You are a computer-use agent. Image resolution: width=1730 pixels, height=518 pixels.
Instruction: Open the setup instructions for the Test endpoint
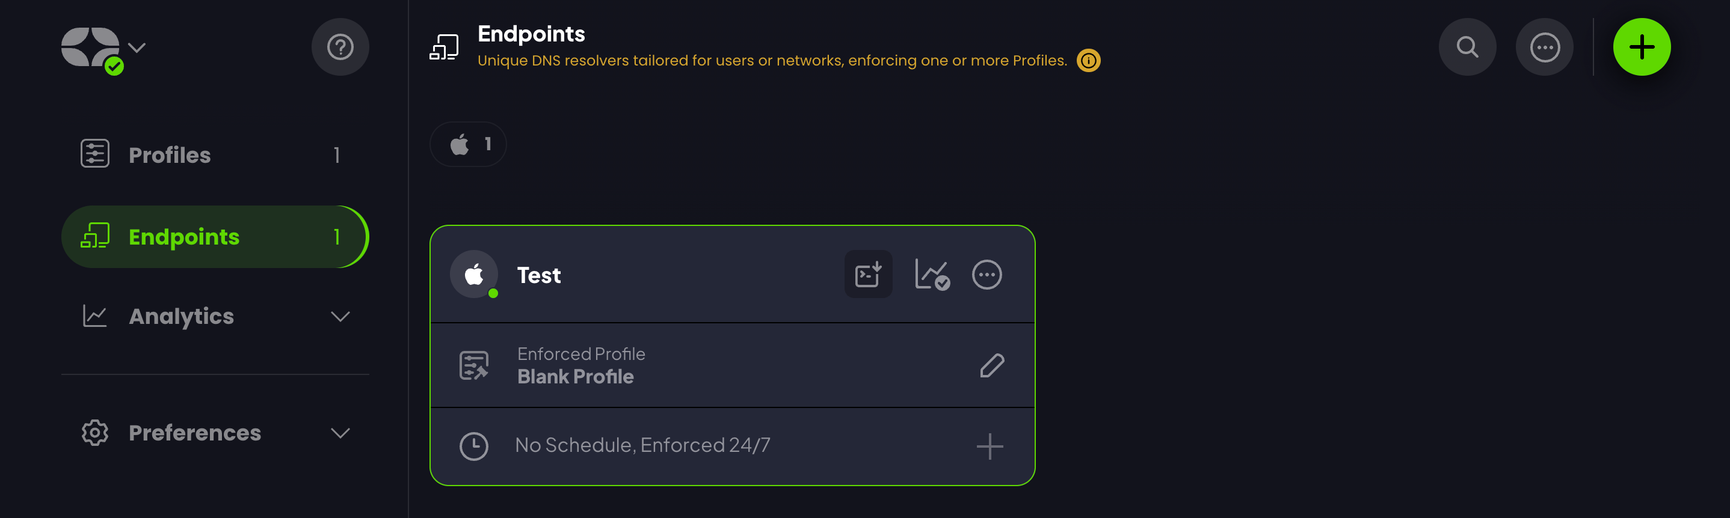tap(867, 274)
